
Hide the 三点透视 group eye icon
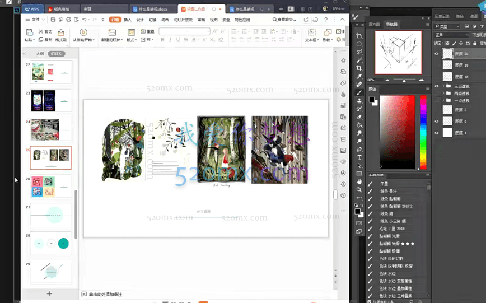coord(437,86)
